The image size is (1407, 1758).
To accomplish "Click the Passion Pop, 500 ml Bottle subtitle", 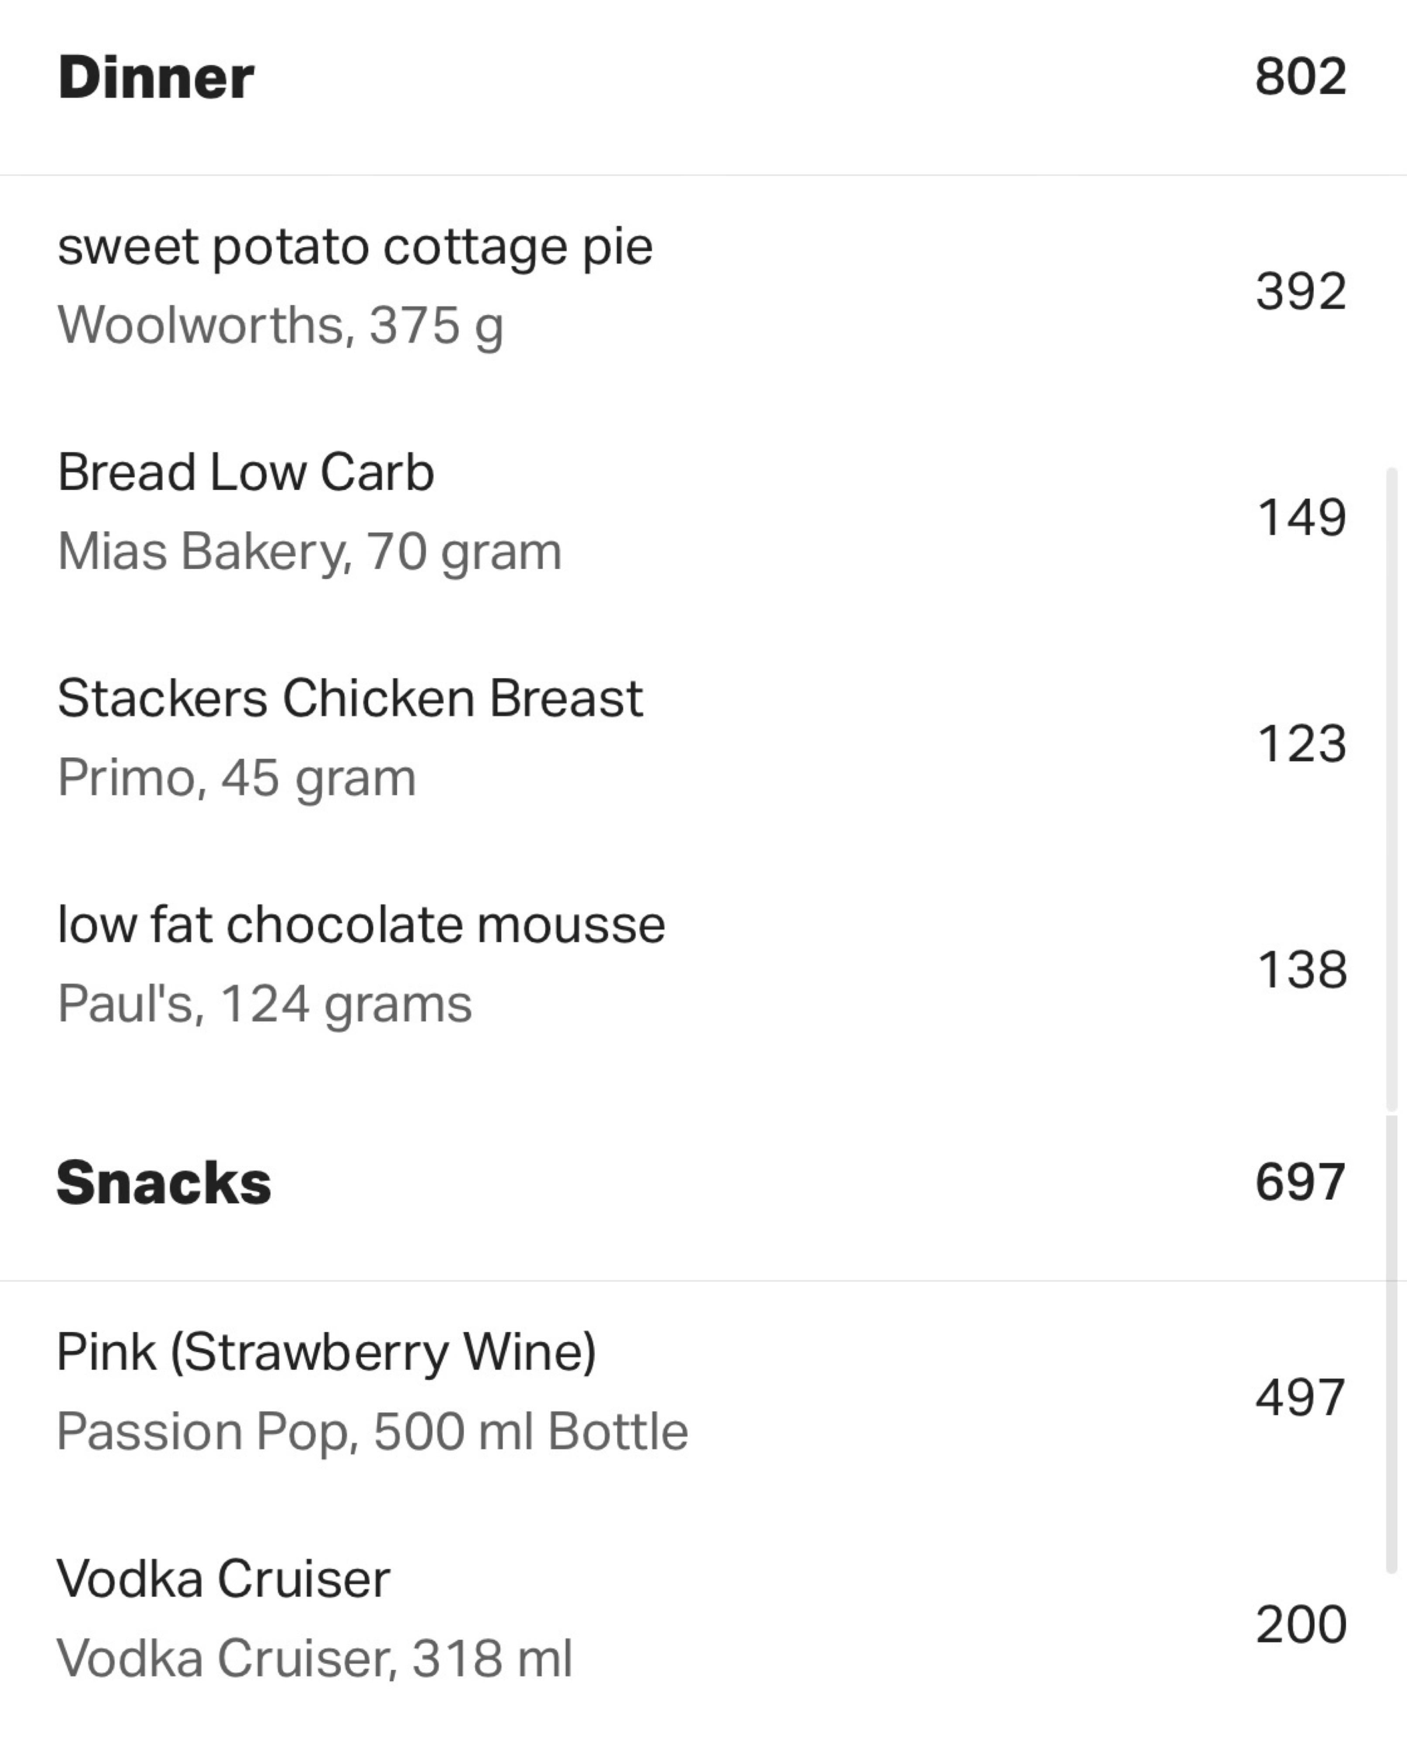I will [373, 1431].
